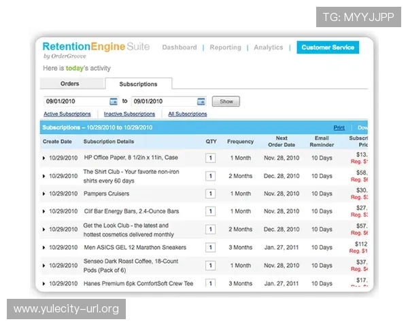408x326 pixels.
Task: Click the subscriptions date range header text
Action: pos(97,128)
